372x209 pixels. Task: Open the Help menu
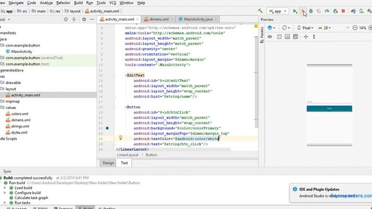(141, 3)
